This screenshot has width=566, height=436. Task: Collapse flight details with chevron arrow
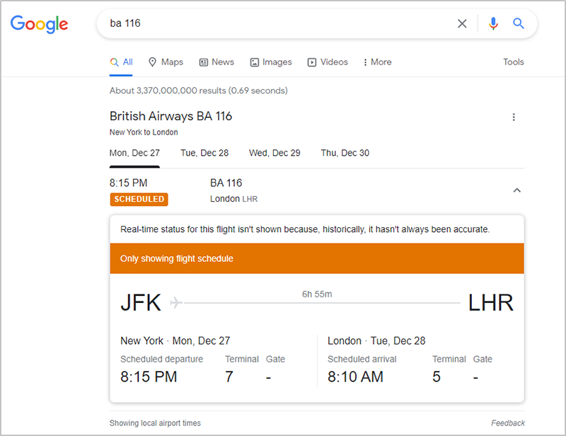tap(516, 190)
